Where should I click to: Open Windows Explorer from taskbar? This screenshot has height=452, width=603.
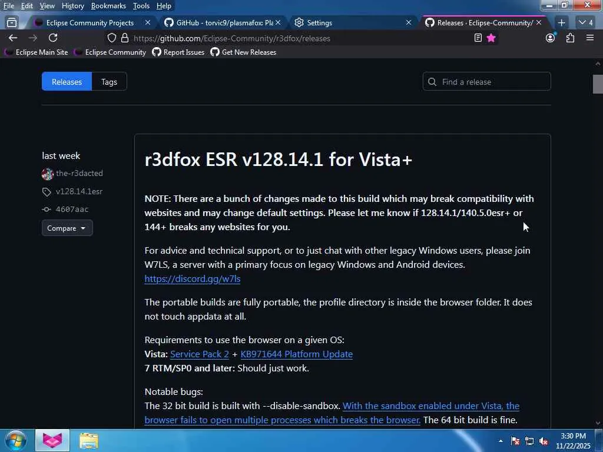coord(89,440)
